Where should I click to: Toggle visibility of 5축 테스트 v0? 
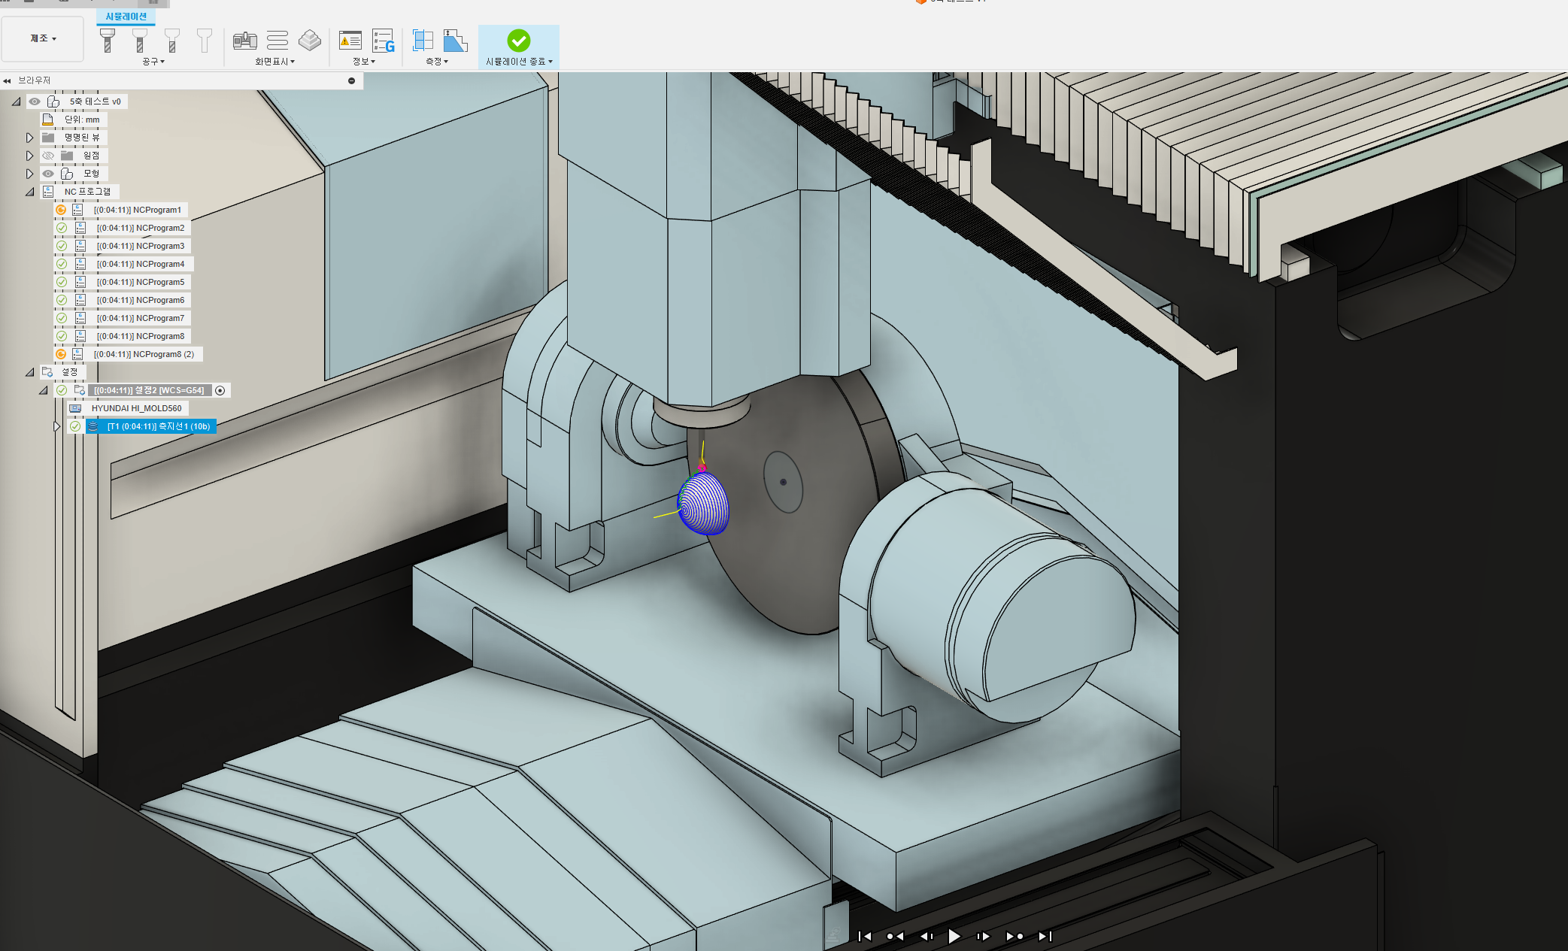35,101
